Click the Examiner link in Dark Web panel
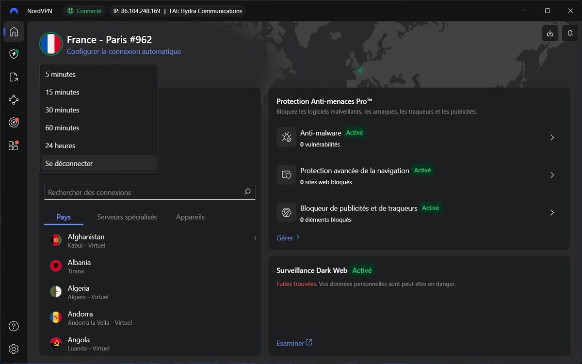This screenshot has width=582, height=364. click(x=290, y=343)
